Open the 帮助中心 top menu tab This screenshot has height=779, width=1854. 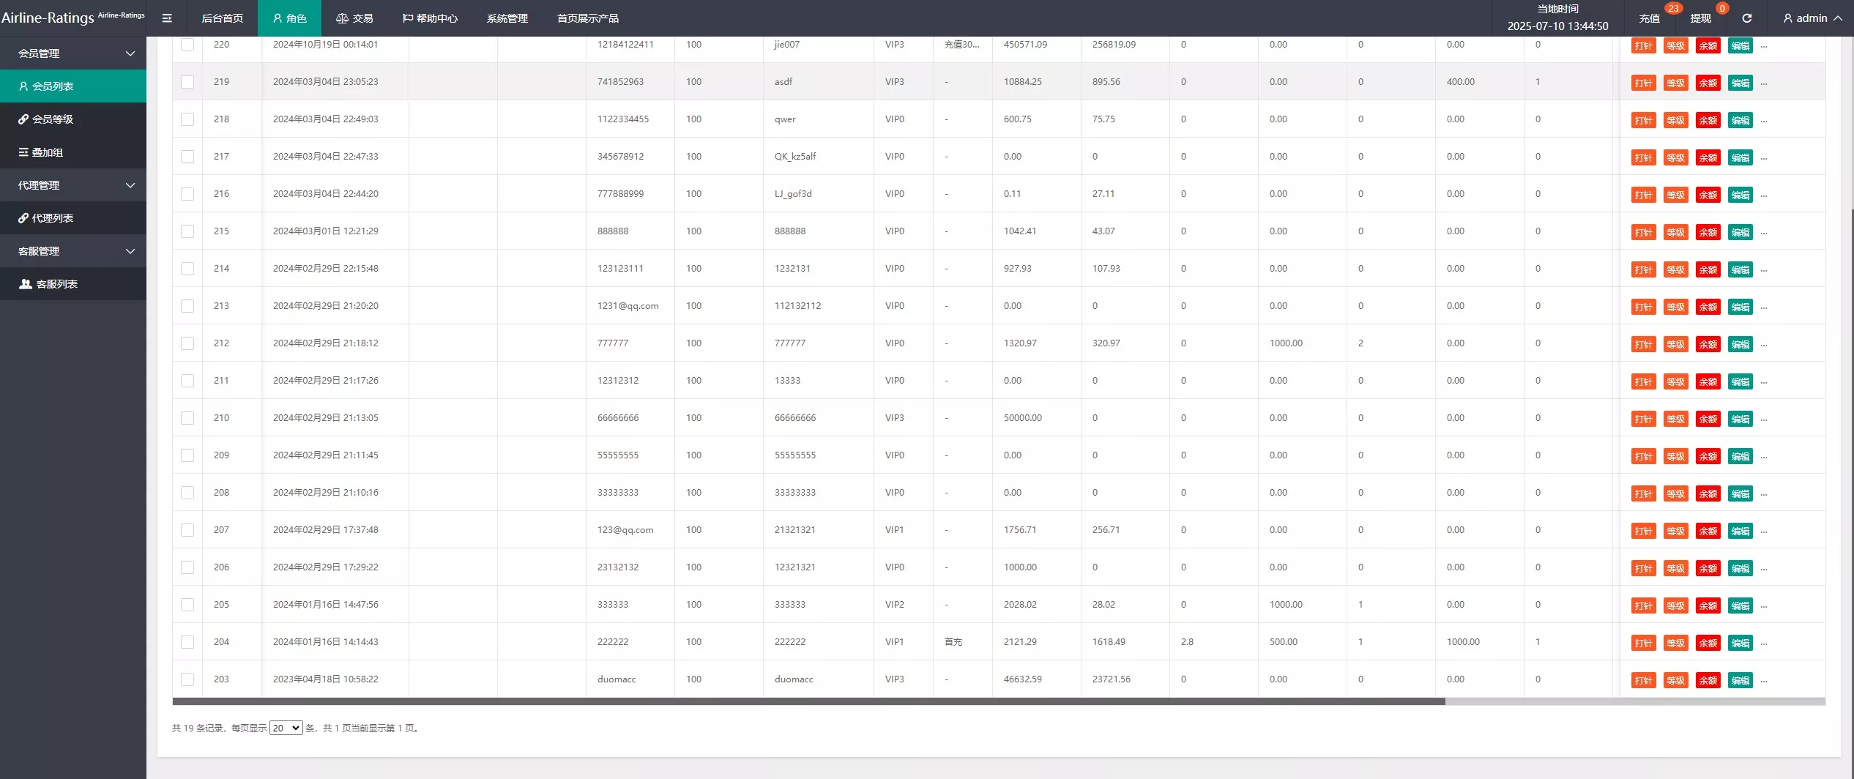430,18
